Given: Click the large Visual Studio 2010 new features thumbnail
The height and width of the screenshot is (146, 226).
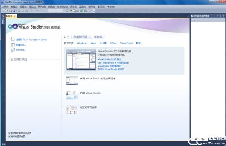Looking at the screenshot, I should pos(81,60).
